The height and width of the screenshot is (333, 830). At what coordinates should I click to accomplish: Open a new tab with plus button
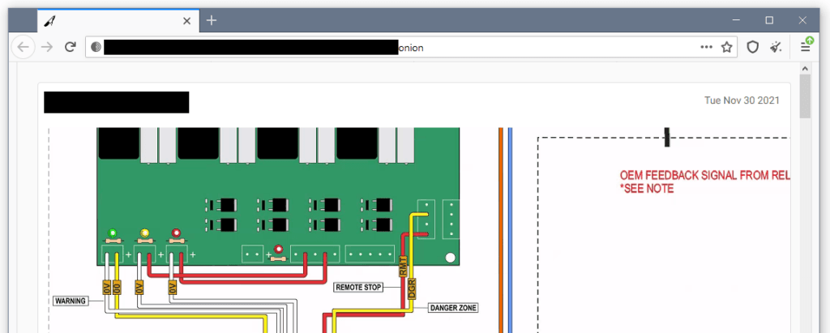[x=212, y=20]
